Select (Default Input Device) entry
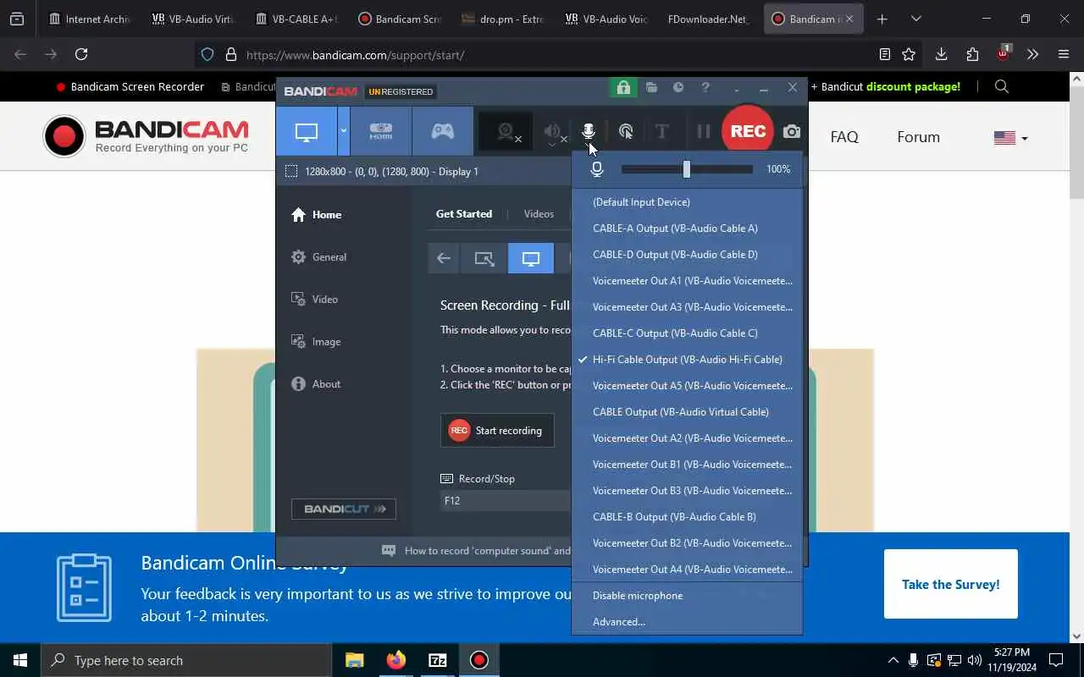The width and height of the screenshot is (1084, 677). [x=687, y=202]
